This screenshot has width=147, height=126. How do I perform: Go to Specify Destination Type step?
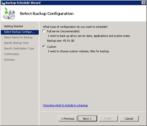(x=19, y=48)
